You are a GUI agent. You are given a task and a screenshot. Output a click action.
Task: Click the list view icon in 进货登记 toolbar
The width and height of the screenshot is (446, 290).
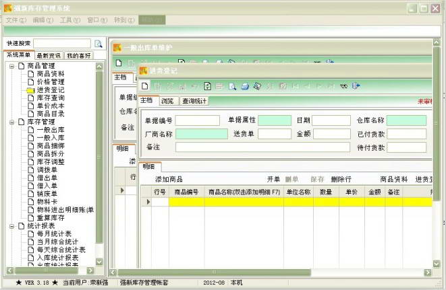219,86
